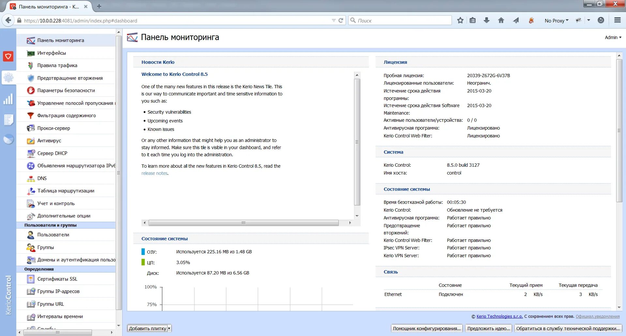Click the Traffic Rules icon
Image resolution: width=626 pixels, height=336 pixels.
tap(31, 65)
